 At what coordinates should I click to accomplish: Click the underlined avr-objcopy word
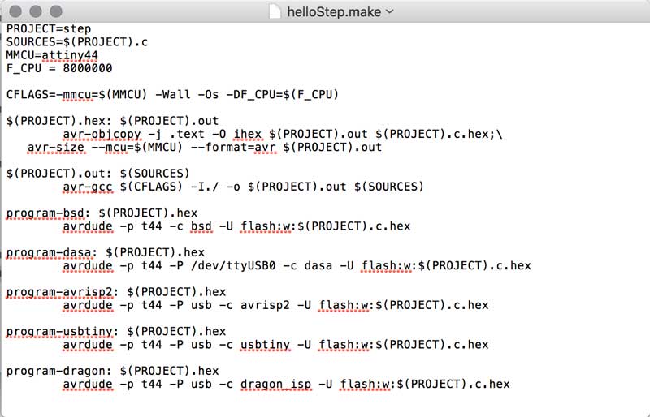(x=102, y=134)
